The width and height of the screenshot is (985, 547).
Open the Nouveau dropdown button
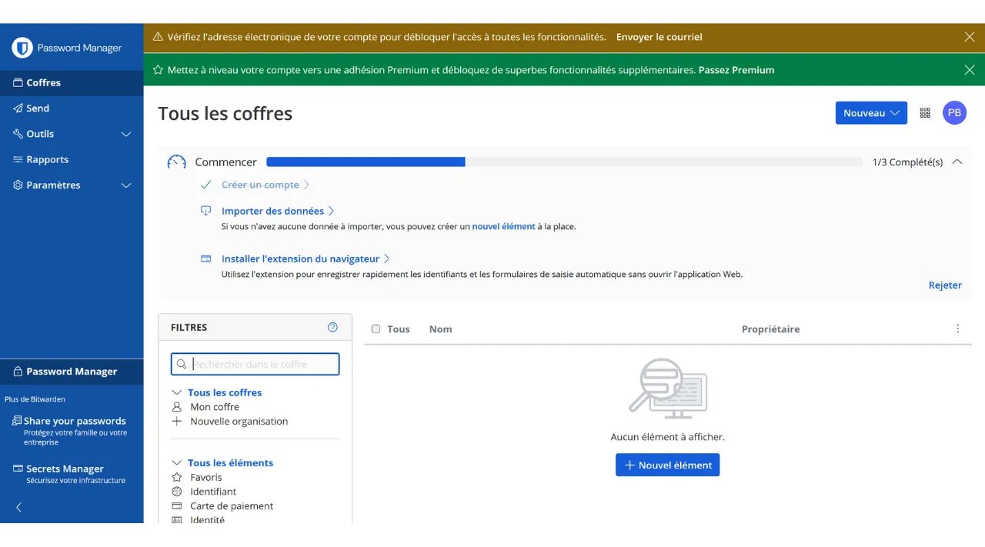coord(871,113)
